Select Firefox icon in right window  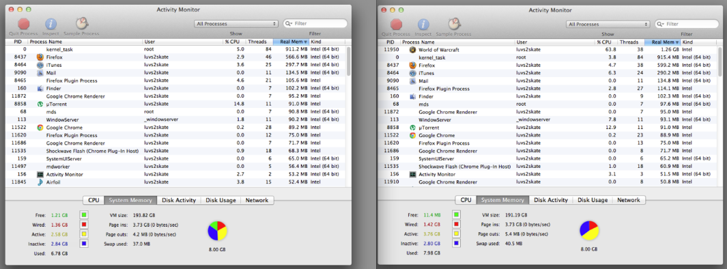click(x=412, y=66)
